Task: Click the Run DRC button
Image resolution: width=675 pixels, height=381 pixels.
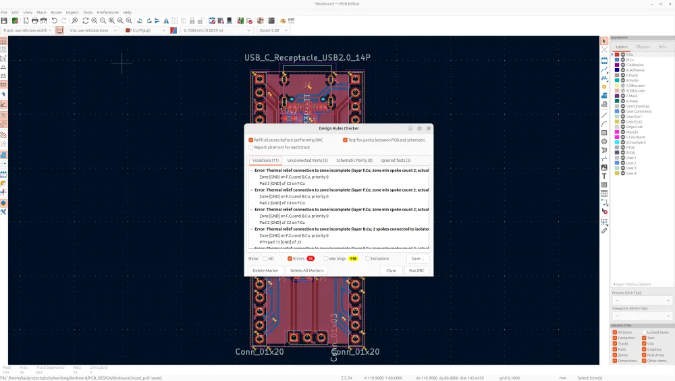Action: [416, 270]
